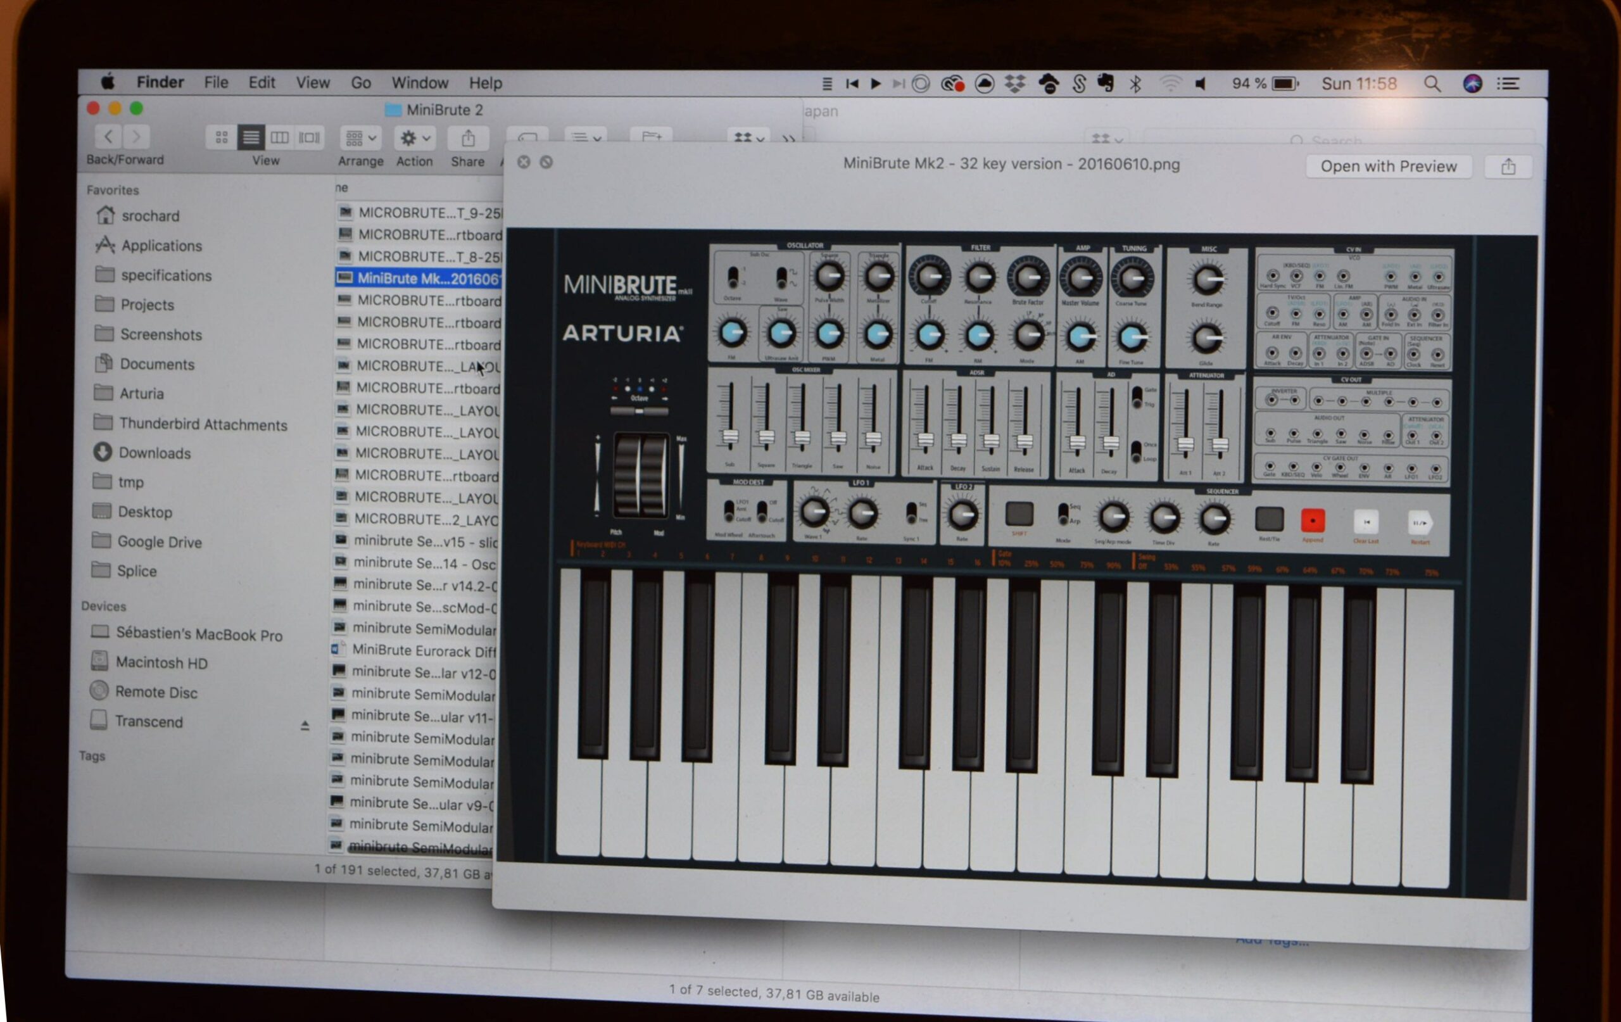Select the Transcend device in the sidebar
The height and width of the screenshot is (1022, 1621).
click(148, 721)
